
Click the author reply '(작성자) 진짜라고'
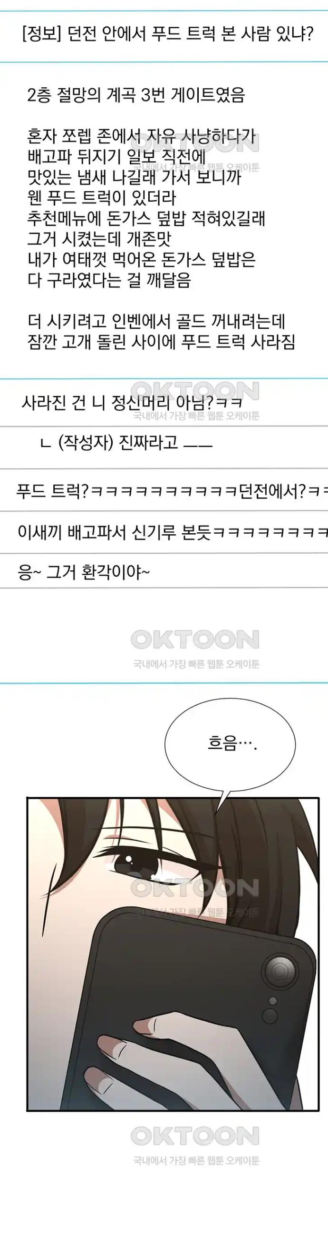(x=127, y=444)
